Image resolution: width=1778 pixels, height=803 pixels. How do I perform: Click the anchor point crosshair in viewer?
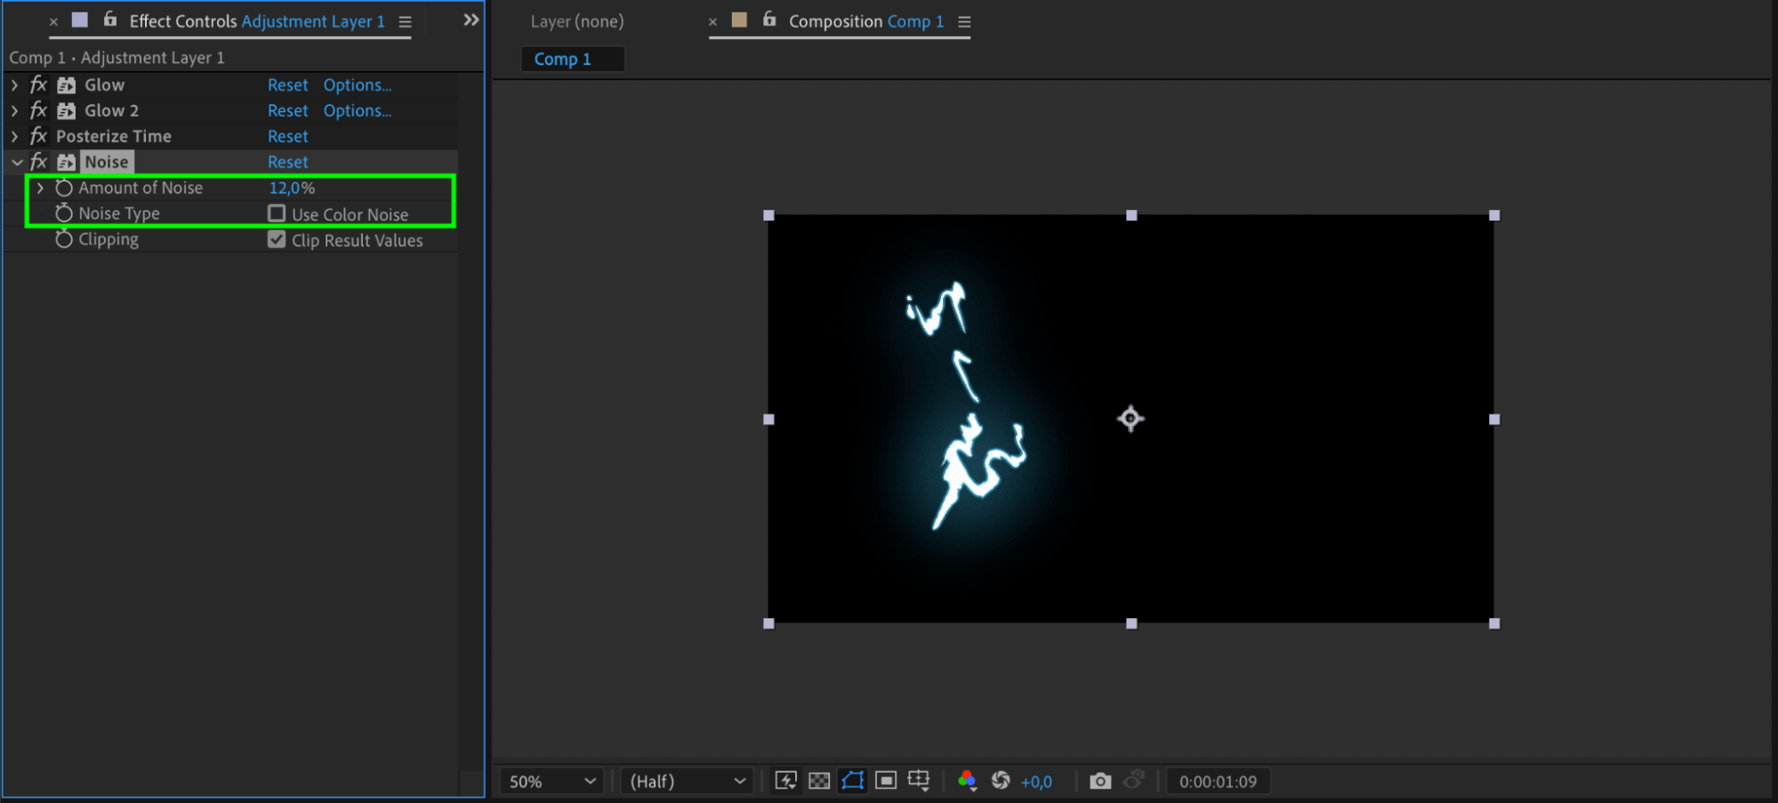coord(1130,418)
